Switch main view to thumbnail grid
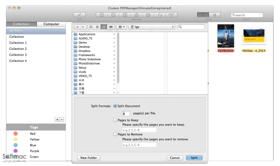280x166 pixels. 203,15
